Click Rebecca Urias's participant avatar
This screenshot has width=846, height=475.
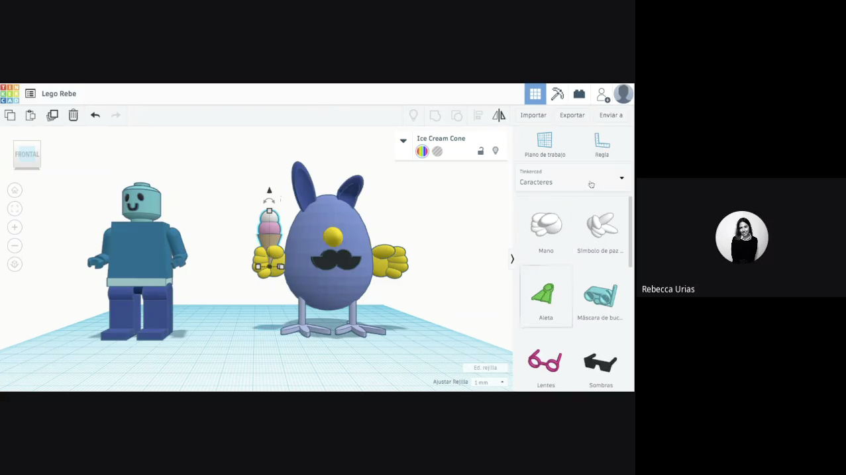pyautogui.click(x=741, y=237)
